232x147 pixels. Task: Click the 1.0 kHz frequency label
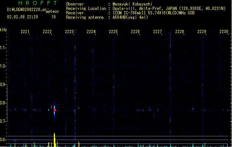click(x=3, y=66)
